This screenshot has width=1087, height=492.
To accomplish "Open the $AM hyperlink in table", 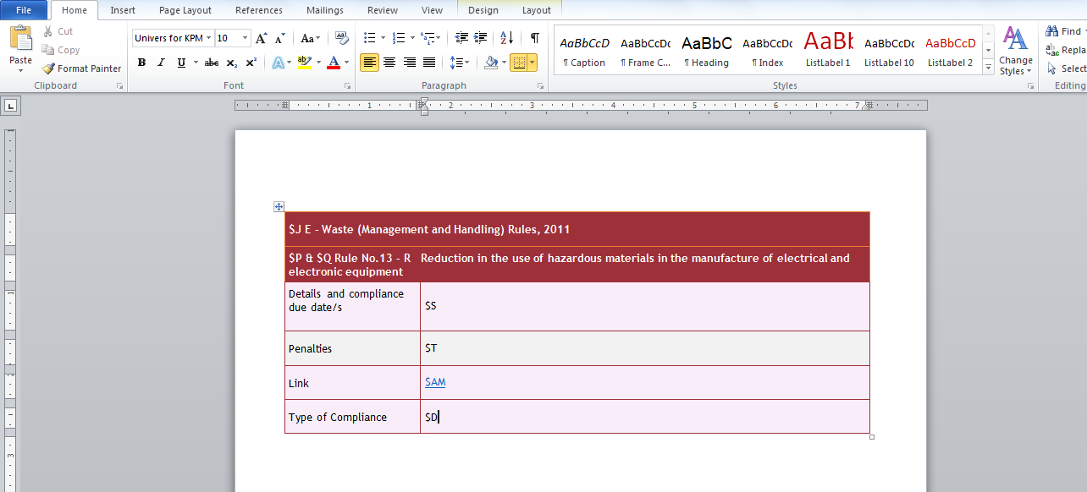I will [x=435, y=382].
